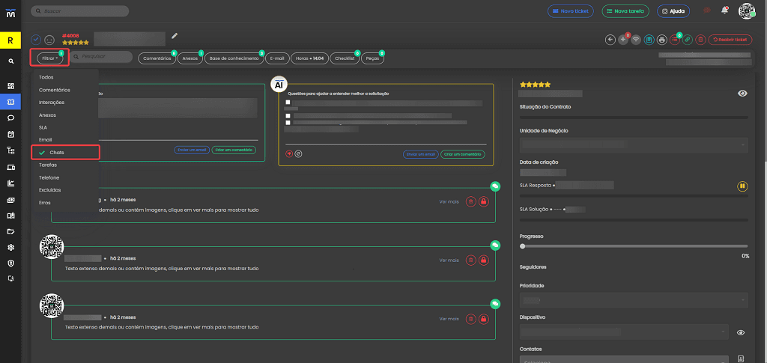Click the user avatar in the header
The image size is (767, 363).
click(747, 10)
